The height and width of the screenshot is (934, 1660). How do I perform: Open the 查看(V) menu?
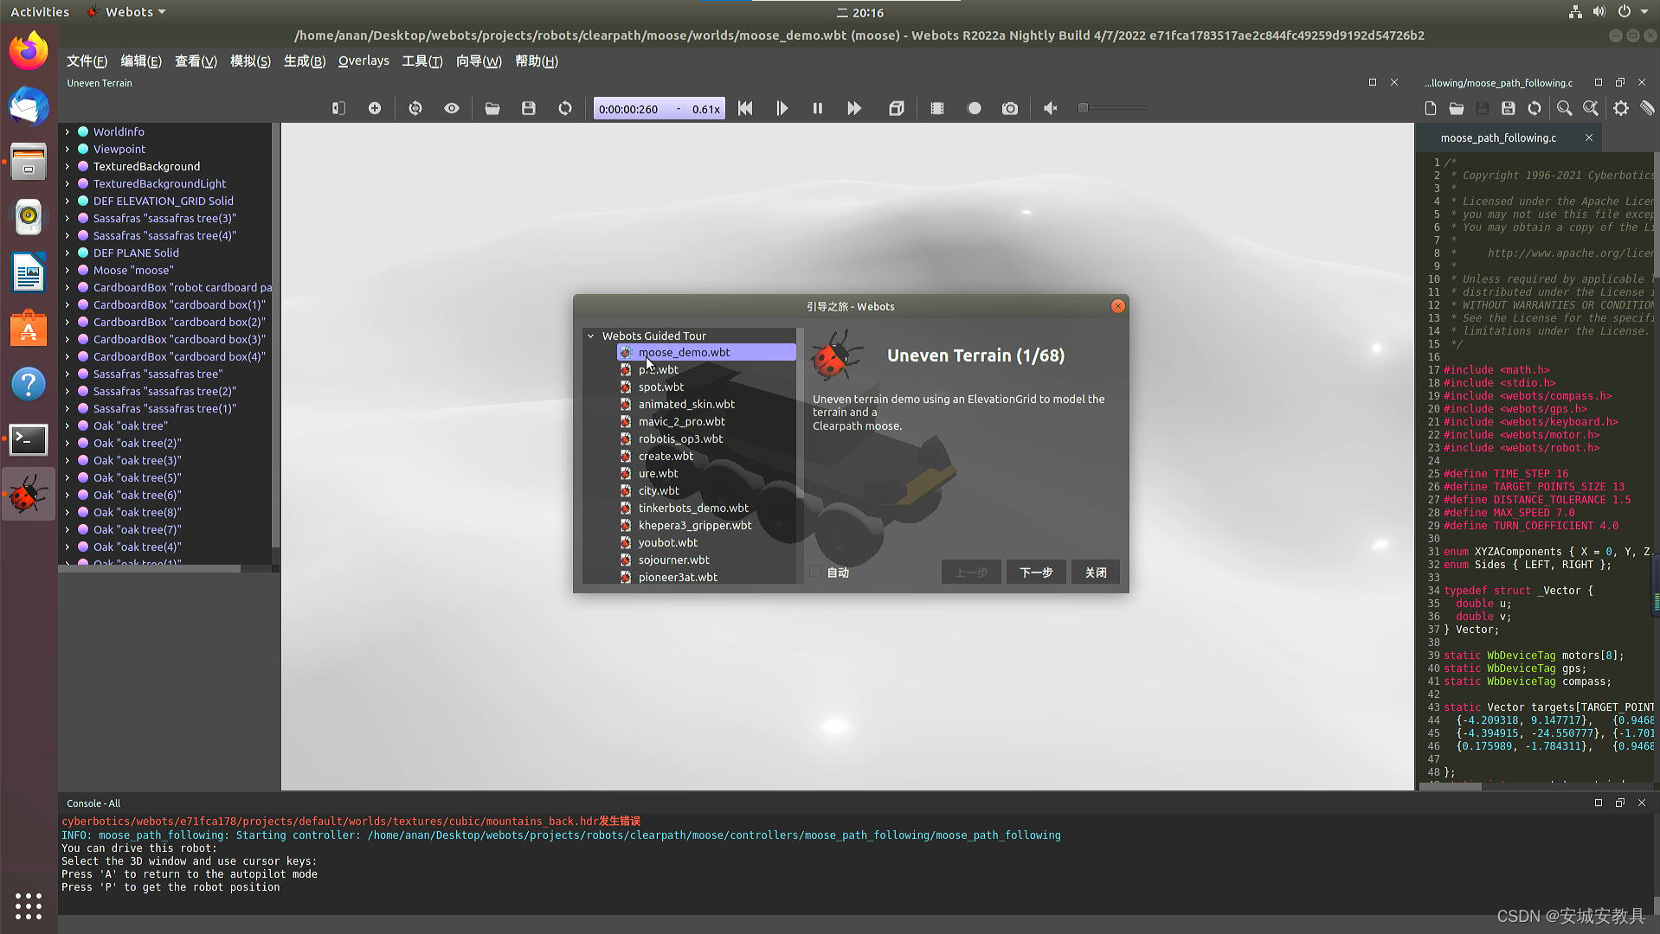pyautogui.click(x=196, y=61)
